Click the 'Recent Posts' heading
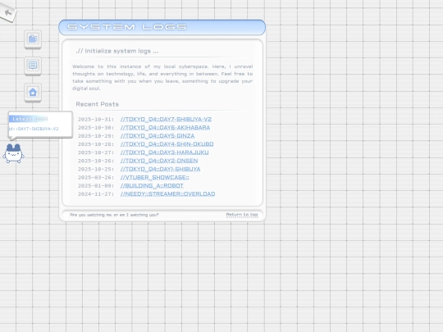 click(x=97, y=104)
